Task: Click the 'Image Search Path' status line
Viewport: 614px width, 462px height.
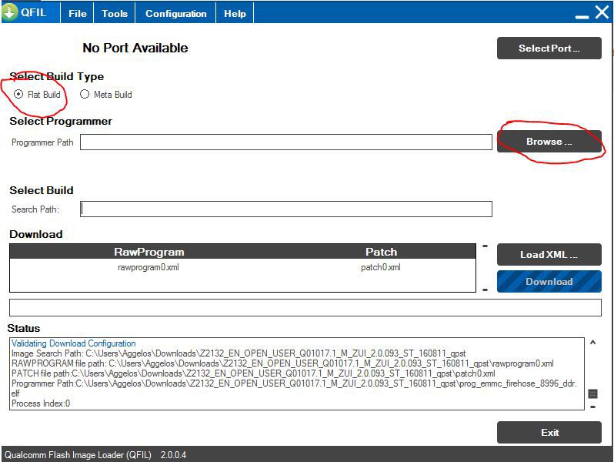Action: [x=239, y=353]
